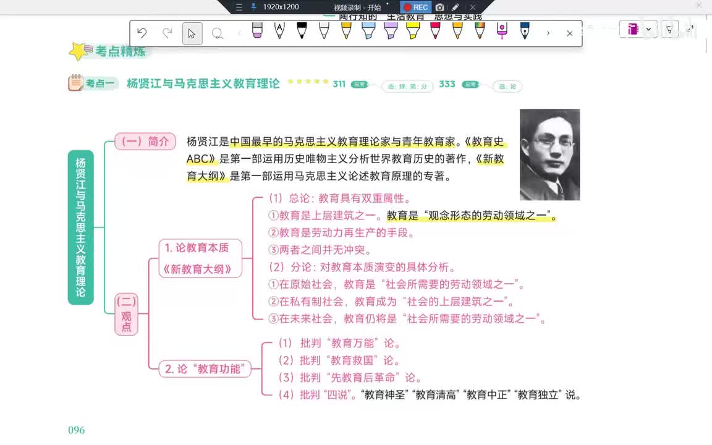712x445 pixels.
Task: Select the eraser tool with purple tip
Action: tap(257, 30)
